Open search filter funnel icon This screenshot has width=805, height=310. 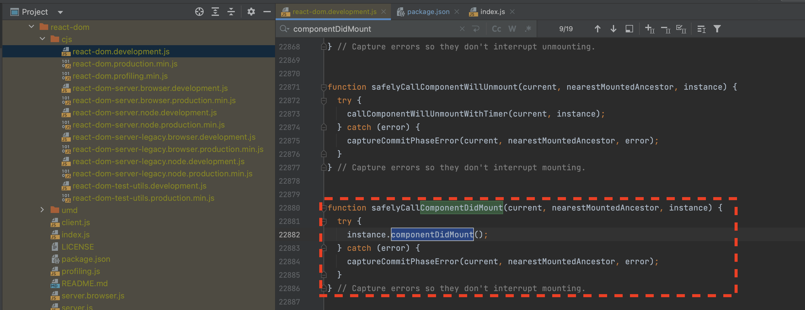click(x=717, y=29)
